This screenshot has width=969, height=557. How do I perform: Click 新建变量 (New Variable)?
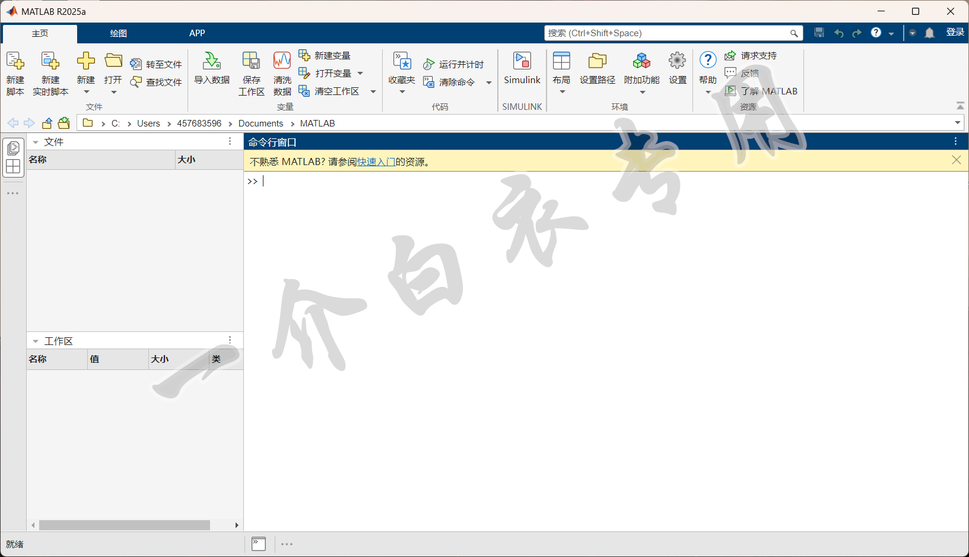click(x=325, y=55)
